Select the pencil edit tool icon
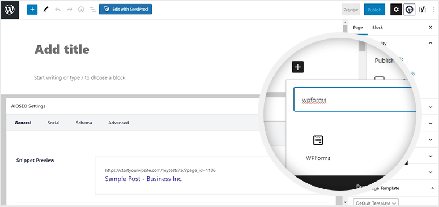 pyautogui.click(x=46, y=10)
